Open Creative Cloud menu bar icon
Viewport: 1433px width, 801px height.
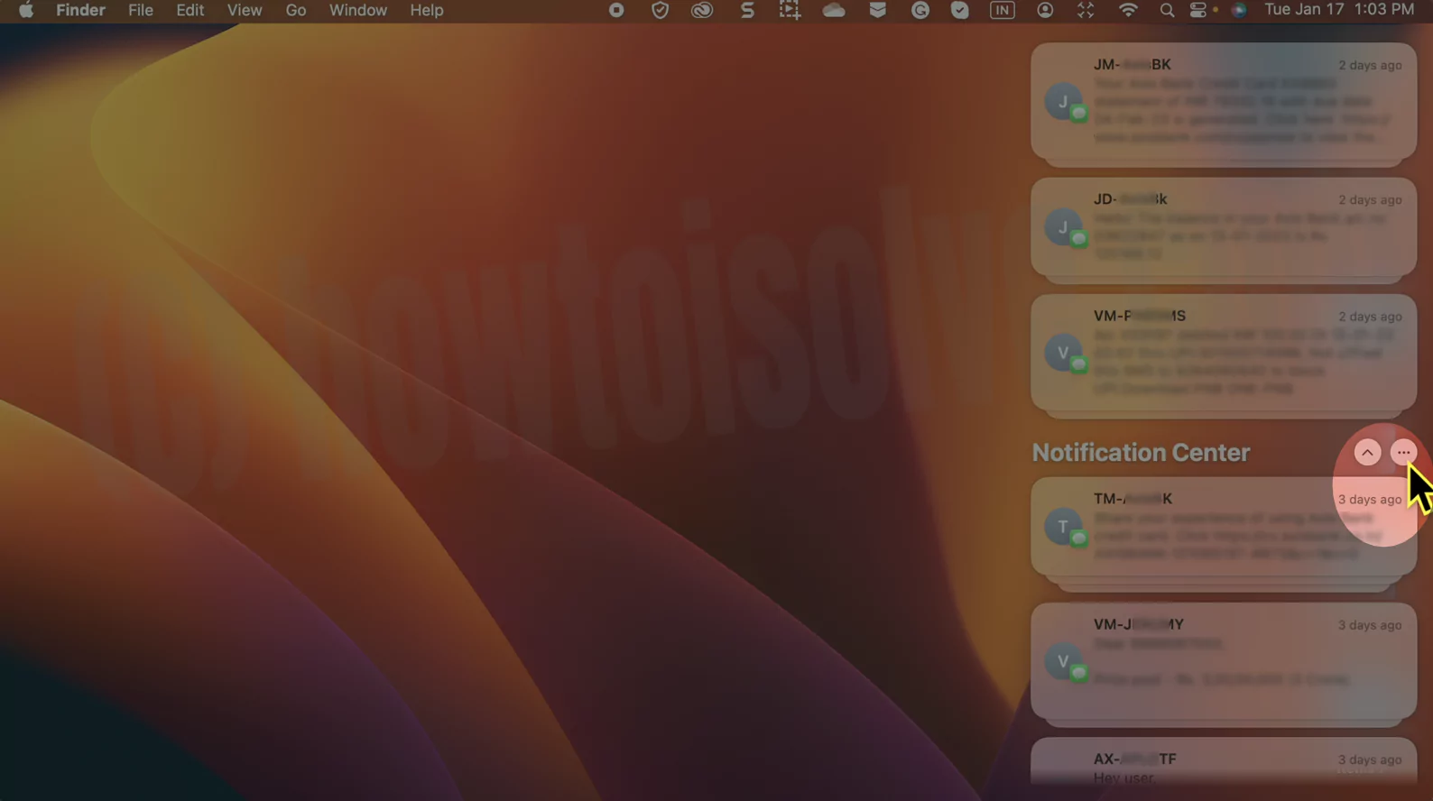(702, 10)
